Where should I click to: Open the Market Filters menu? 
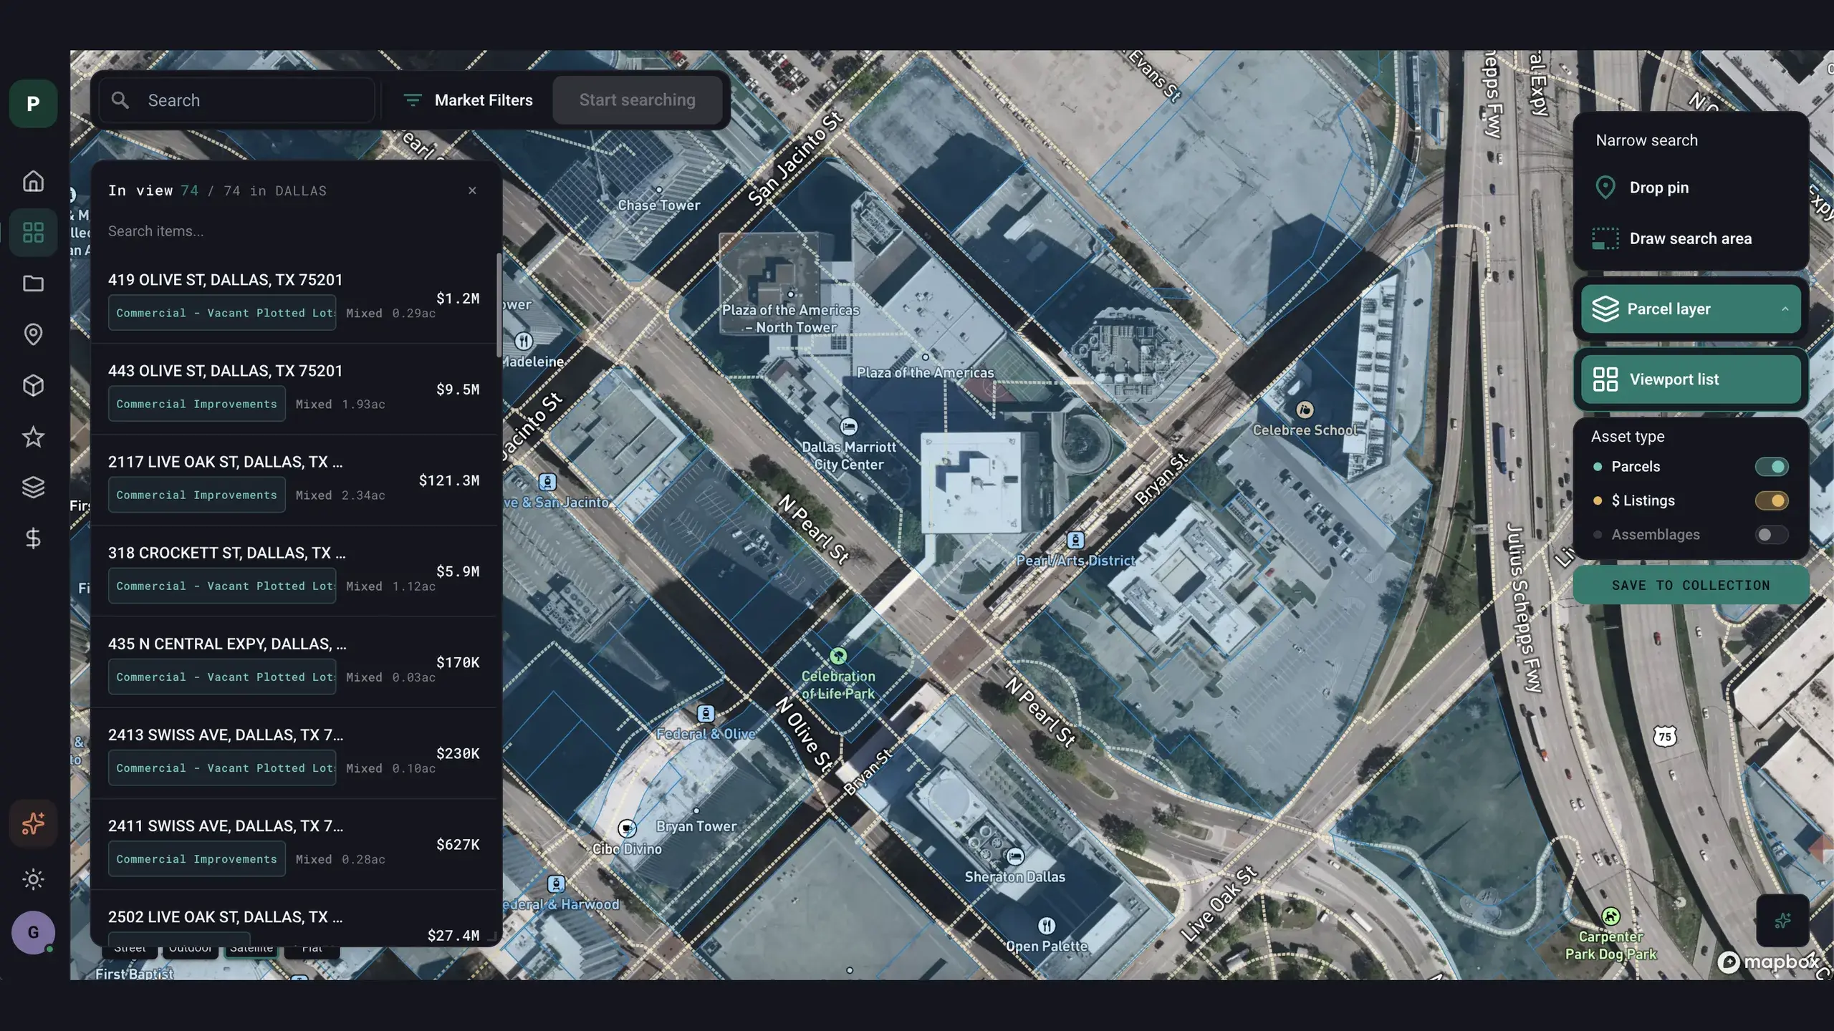click(x=469, y=100)
